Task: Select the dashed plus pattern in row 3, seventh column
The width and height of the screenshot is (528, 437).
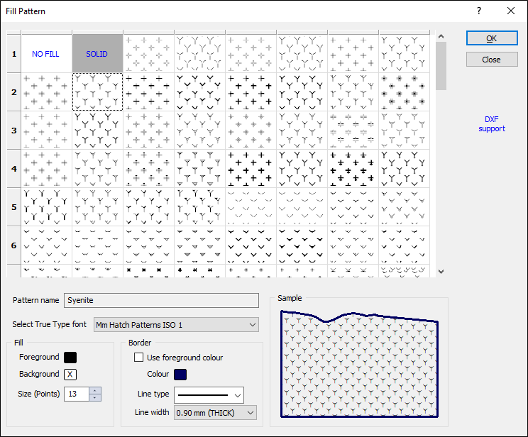Action: pyautogui.click(x=353, y=130)
